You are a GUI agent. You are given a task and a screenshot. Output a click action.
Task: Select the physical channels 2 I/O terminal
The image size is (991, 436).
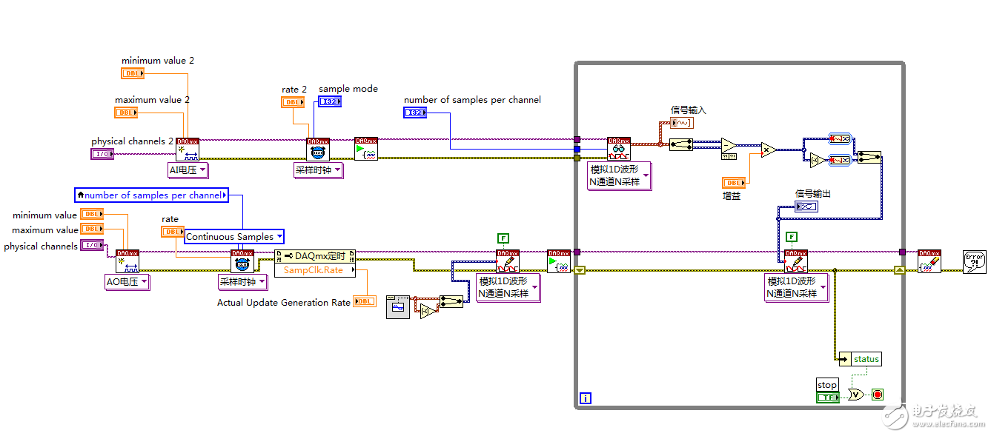[102, 154]
